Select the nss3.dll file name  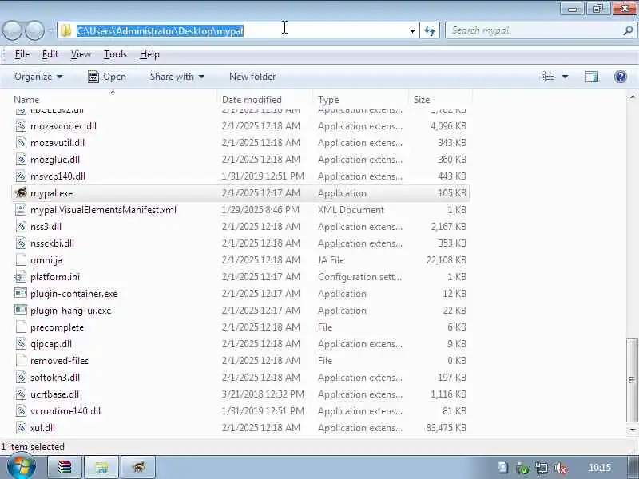click(46, 227)
